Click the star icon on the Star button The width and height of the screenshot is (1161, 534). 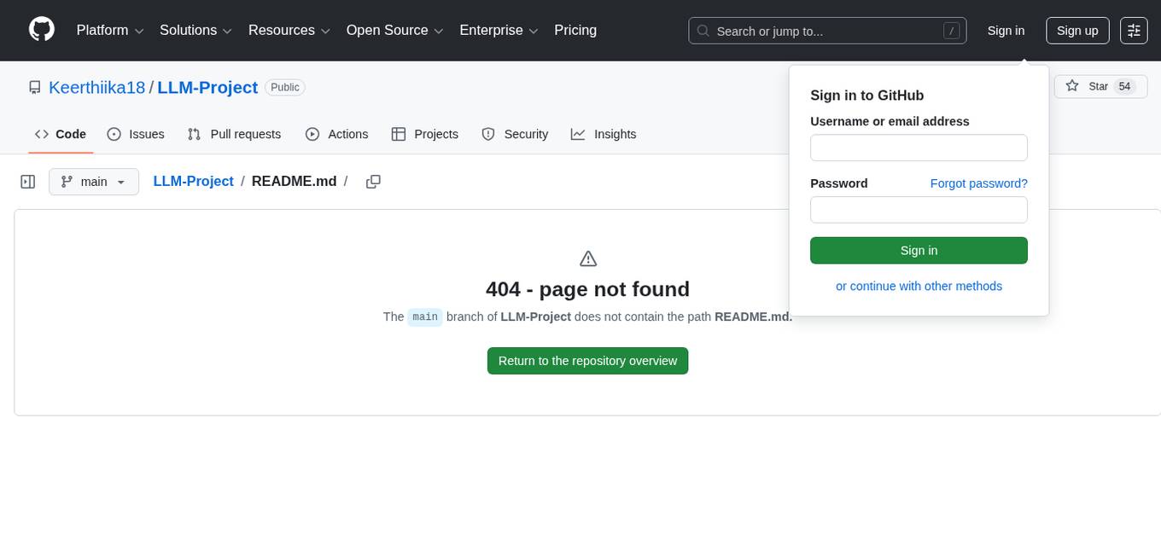coord(1072,86)
